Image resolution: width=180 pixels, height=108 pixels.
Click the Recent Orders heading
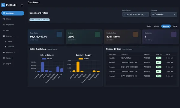(x=113, y=49)
